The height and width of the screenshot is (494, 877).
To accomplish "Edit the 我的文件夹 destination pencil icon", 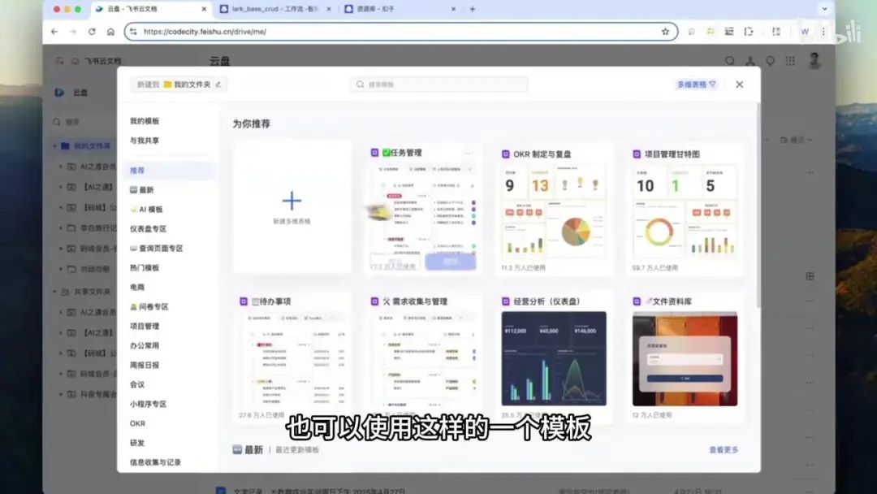I will click(x=218, y=84).
